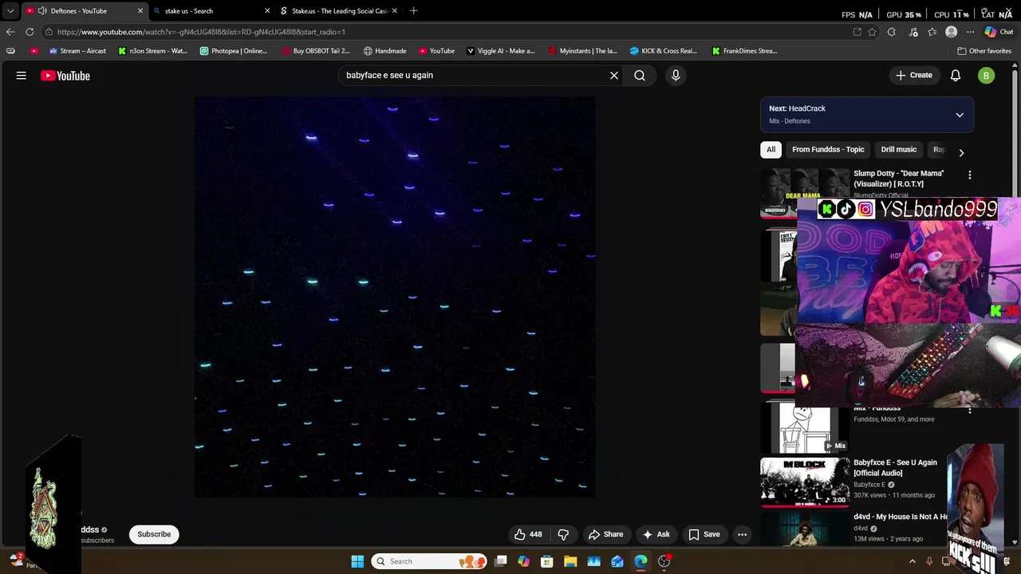
Task: Dislike the current video
Action: (x=563, y=534)
